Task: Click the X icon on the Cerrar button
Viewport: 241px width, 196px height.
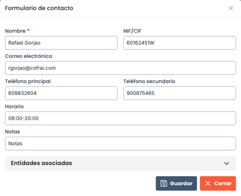Action: click(x=208, y=183)
